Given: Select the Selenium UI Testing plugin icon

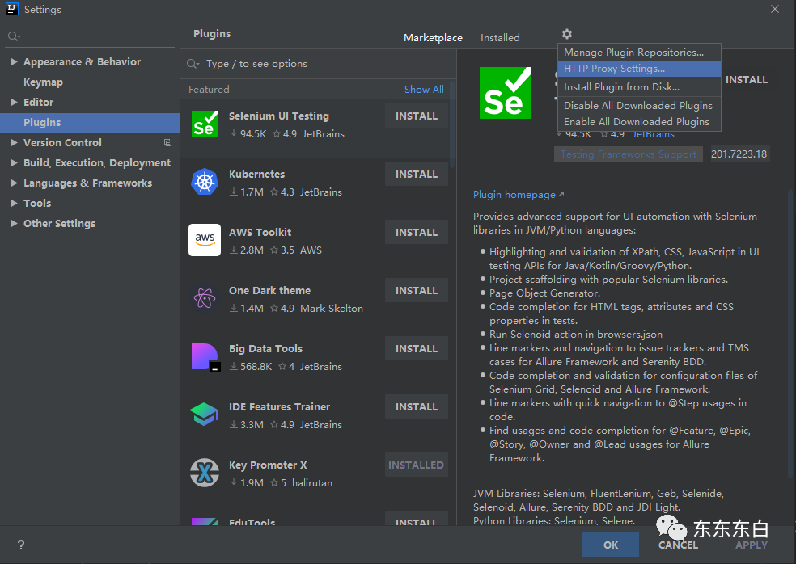Looking at the screenshot, I should [x=205, y=124].
